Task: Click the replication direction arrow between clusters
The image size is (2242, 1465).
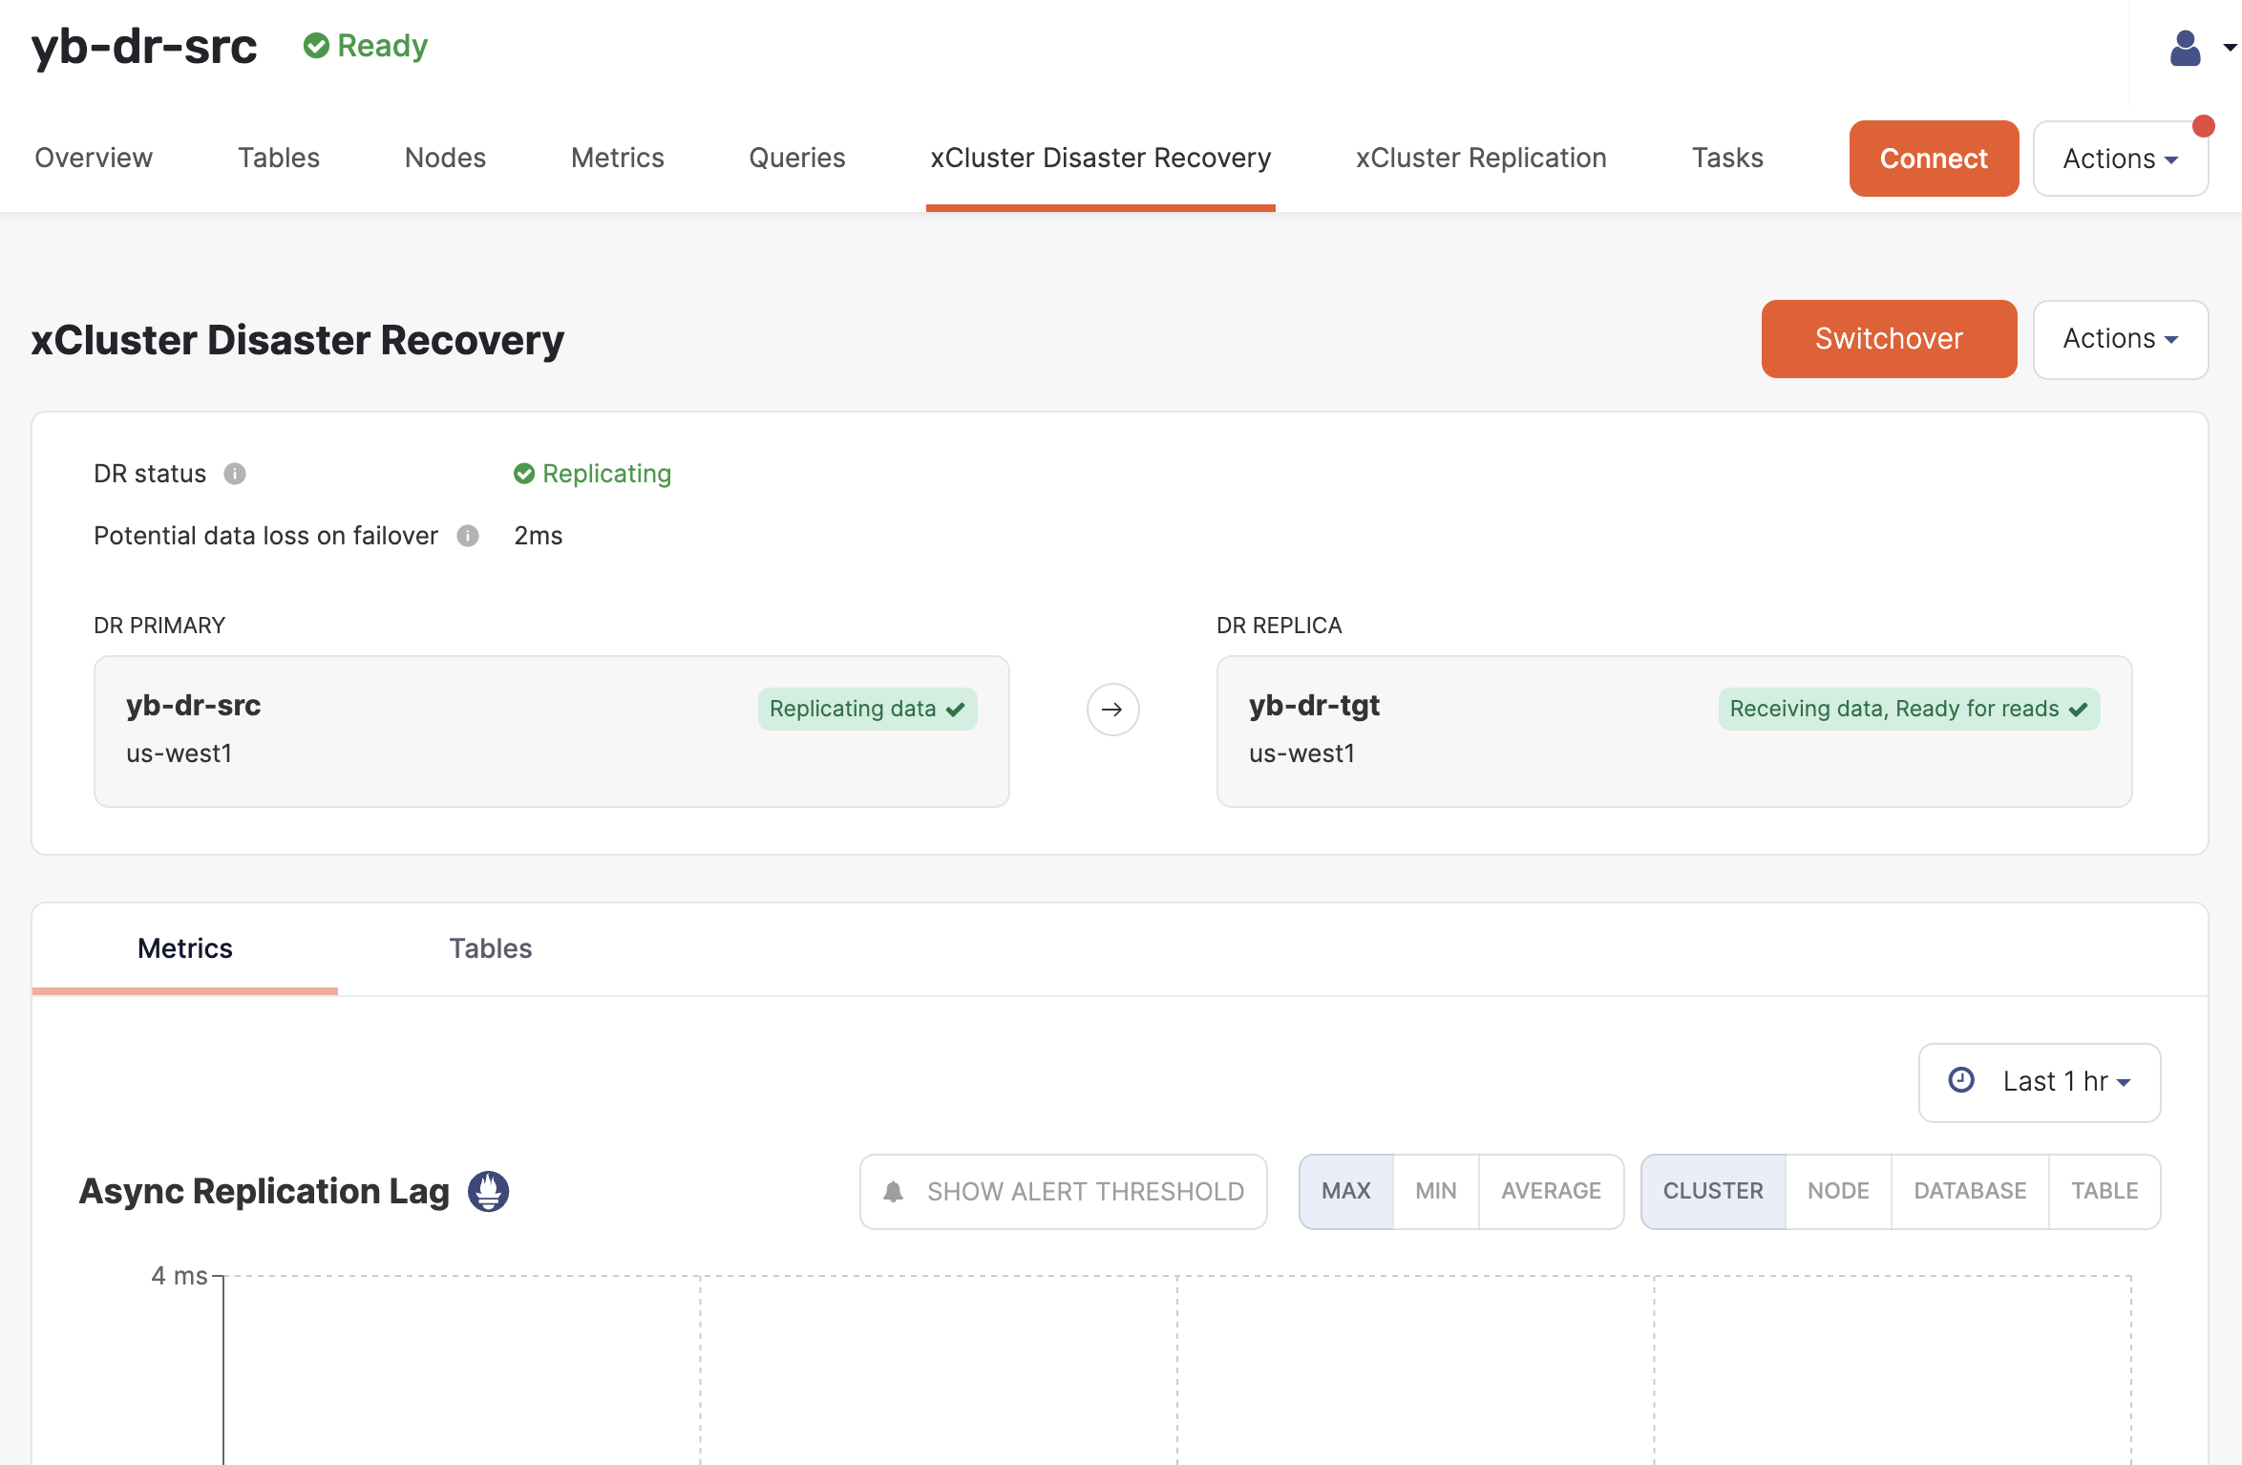Action: [x=1112, y=709]
